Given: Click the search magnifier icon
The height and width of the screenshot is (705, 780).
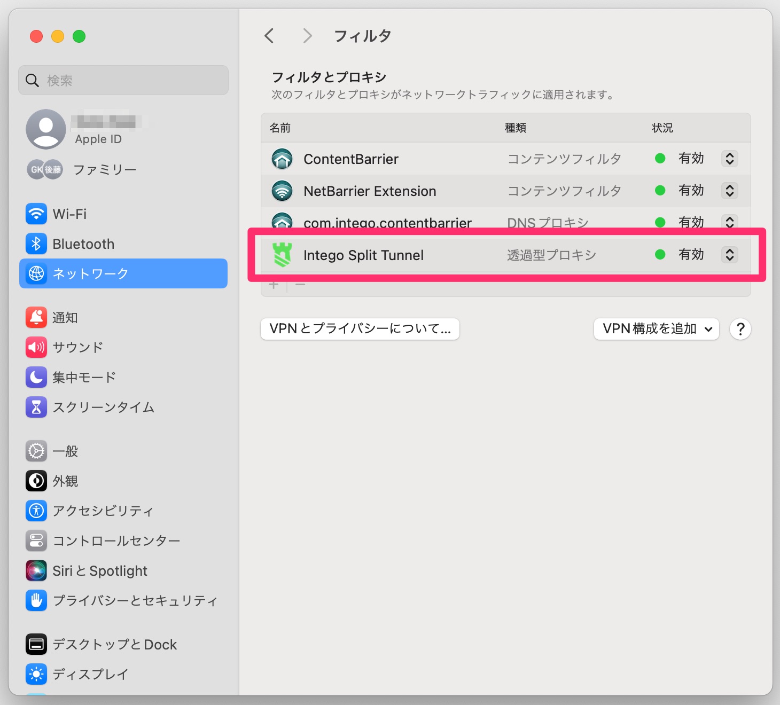Looking at the screenshot, I should point(33,81).
